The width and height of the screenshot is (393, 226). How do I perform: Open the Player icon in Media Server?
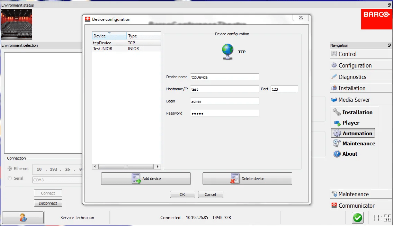tap(337, 123)
